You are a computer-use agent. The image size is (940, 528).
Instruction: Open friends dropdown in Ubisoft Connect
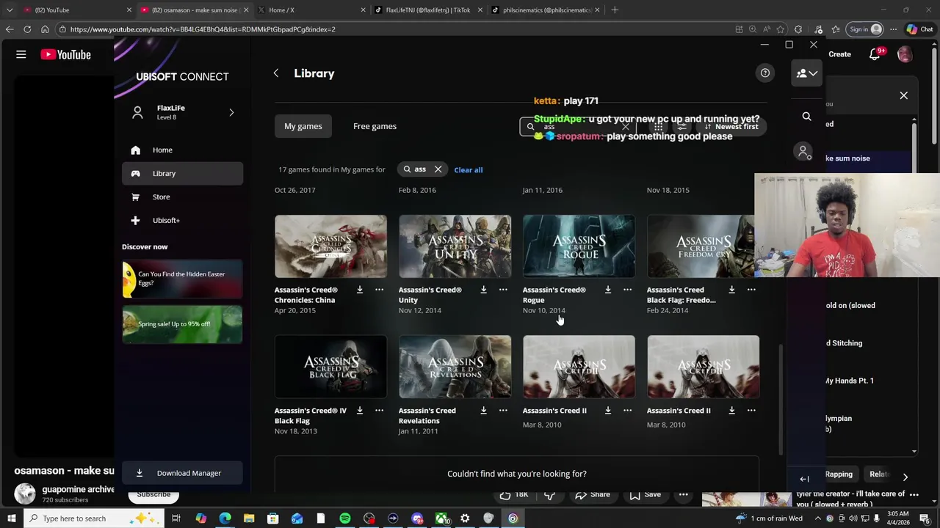[x=807, y=73]
